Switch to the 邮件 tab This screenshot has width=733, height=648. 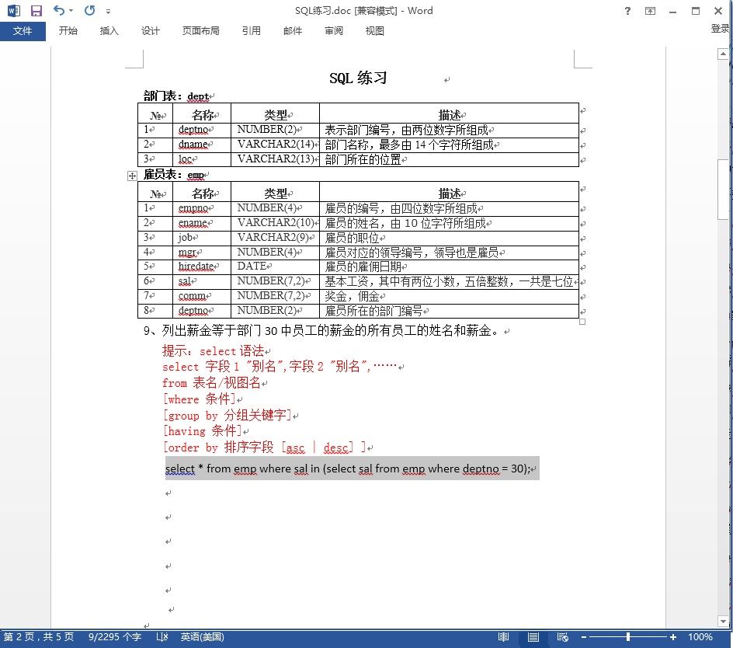pos(292,31)
